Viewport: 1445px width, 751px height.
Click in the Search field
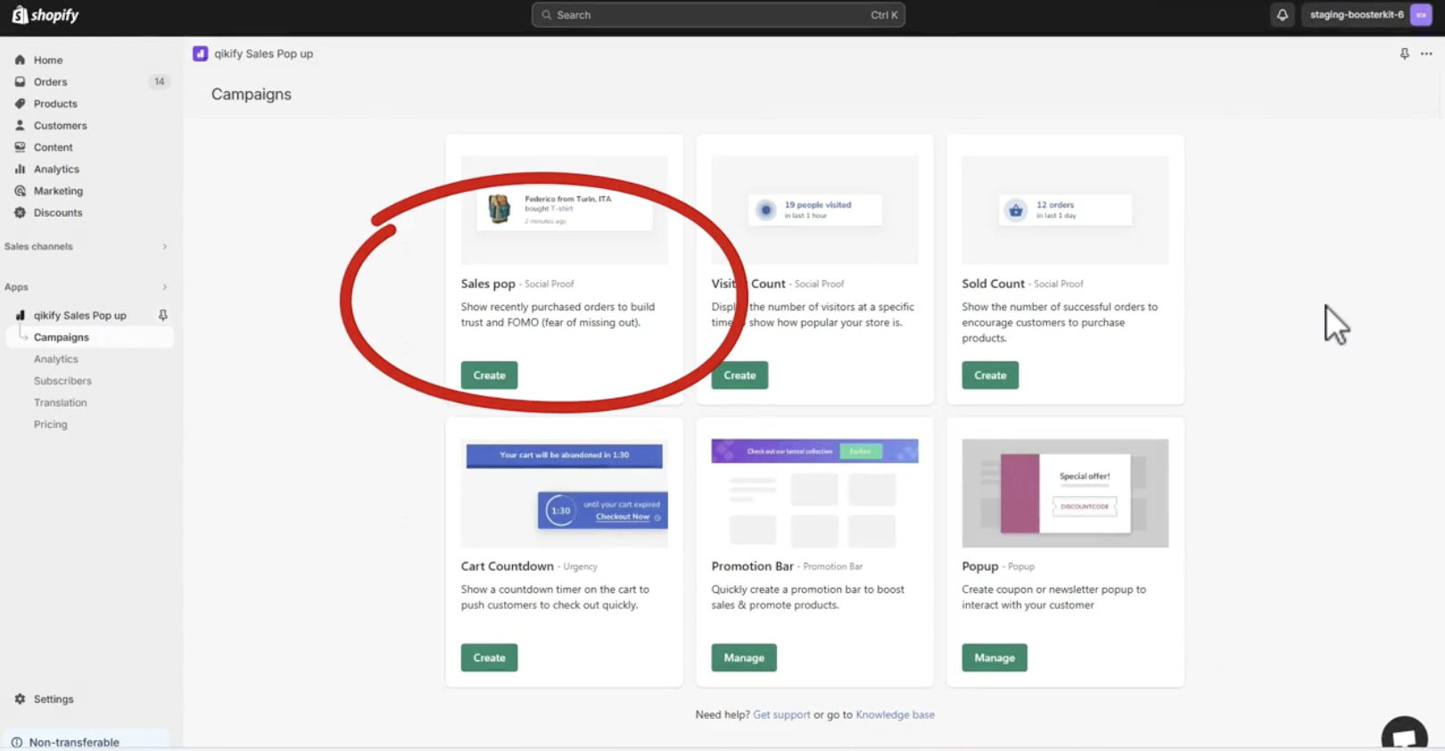coord(718,15)
